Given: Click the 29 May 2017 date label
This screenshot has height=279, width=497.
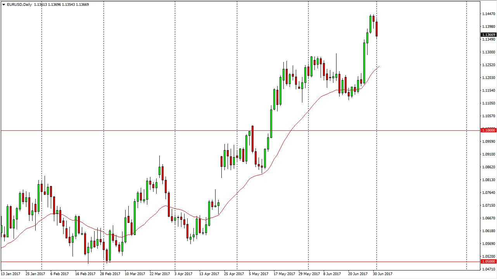Looking at the screenshot, I should (309, 274).
